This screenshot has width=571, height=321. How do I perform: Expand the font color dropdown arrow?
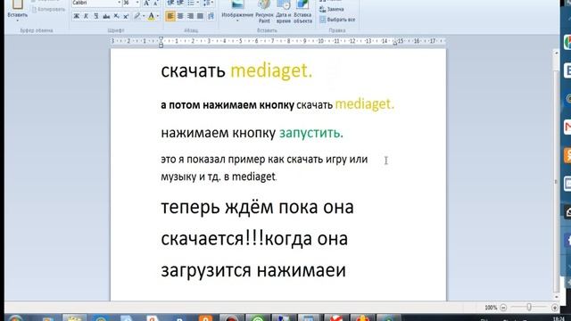coord(158,16)
